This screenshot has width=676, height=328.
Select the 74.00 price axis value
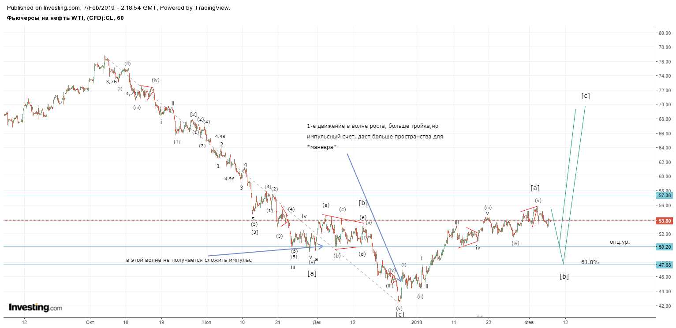click(x=665, y=76)
